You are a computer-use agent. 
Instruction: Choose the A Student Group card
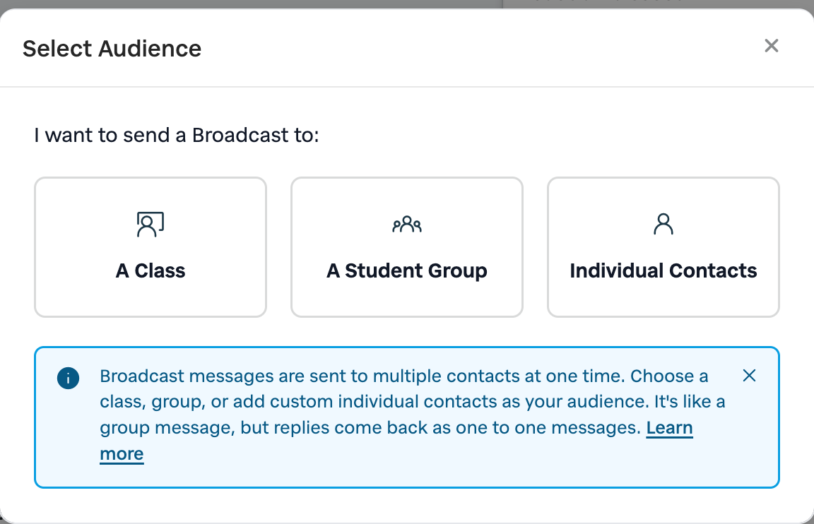(x=407, y=247)
